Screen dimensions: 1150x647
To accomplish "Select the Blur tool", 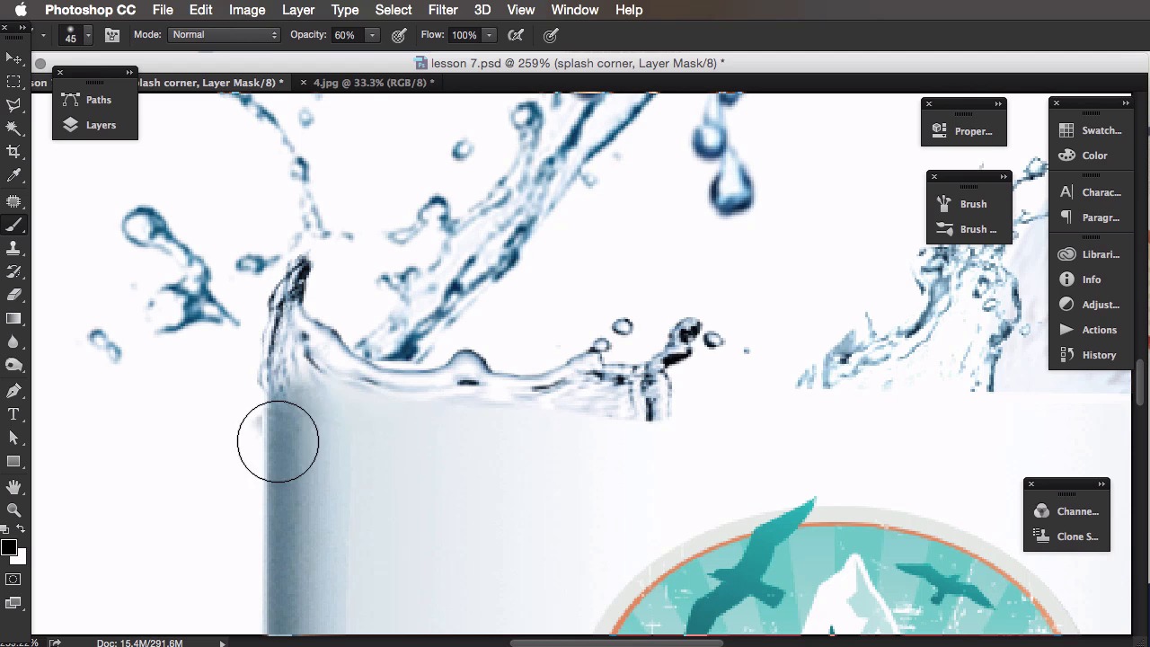I will point(13,341).
